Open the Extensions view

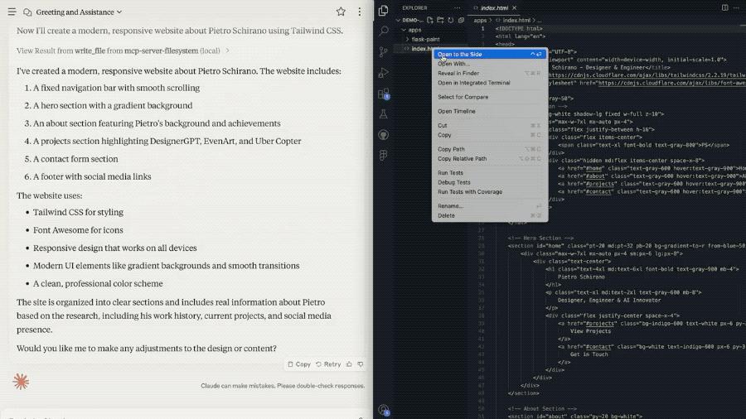(x=384, y=94)
